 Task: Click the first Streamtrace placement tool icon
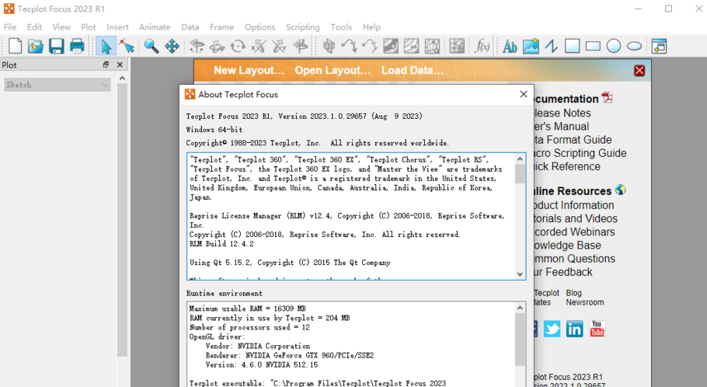350,46
